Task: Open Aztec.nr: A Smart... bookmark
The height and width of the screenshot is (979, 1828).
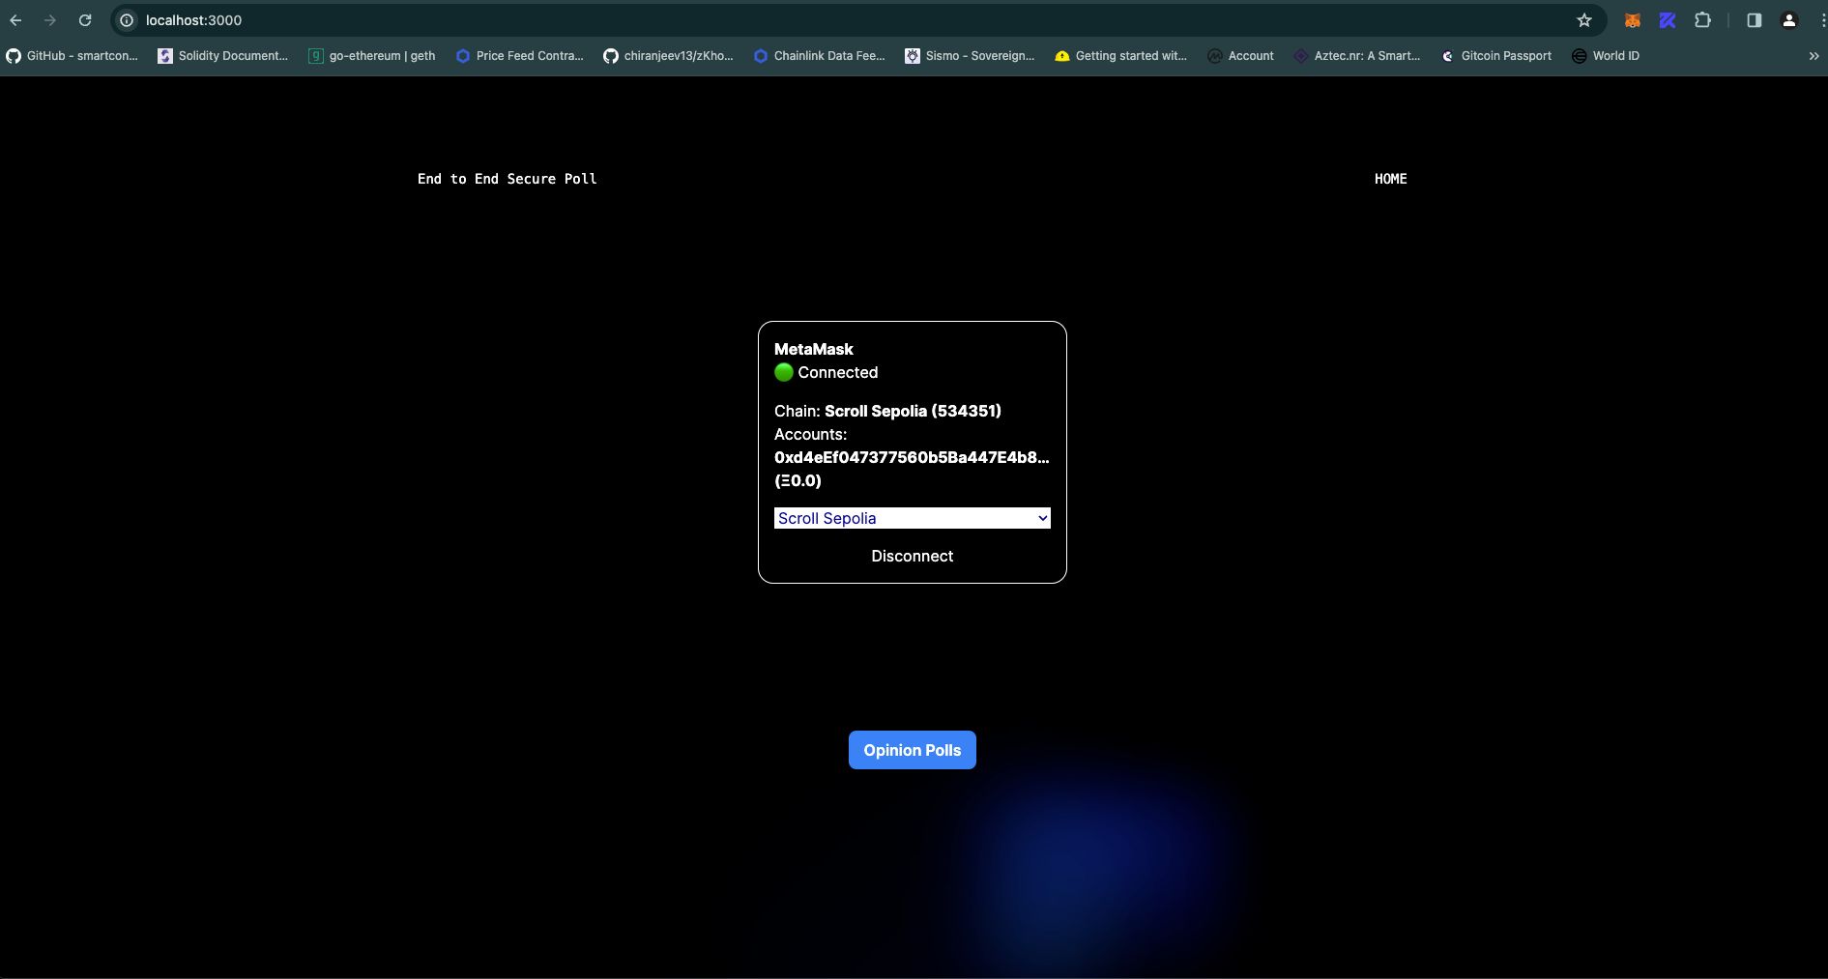Action: tap(1357, 56)
